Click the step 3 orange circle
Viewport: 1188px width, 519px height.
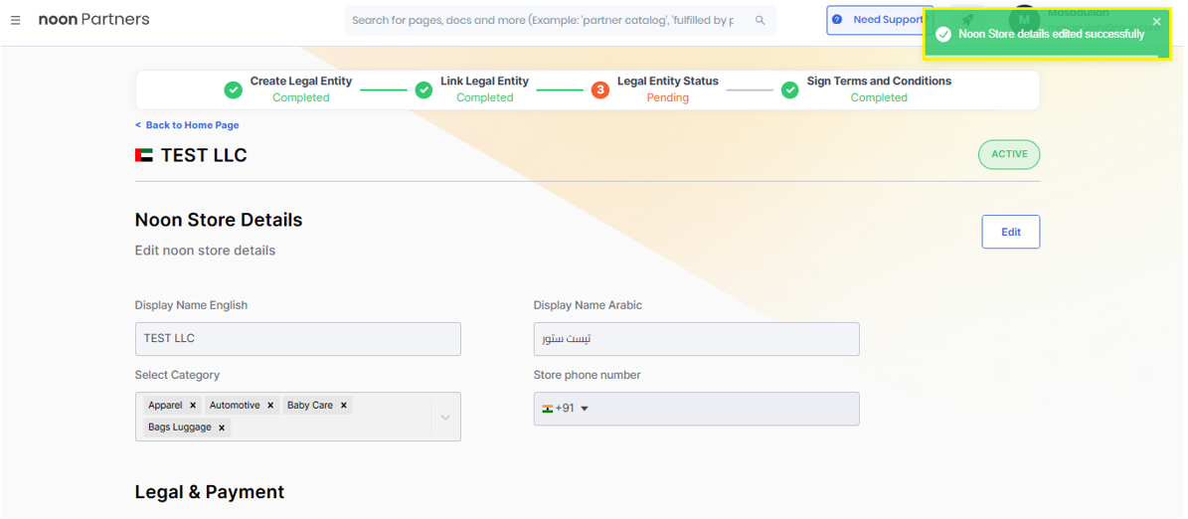click(600, 90)
